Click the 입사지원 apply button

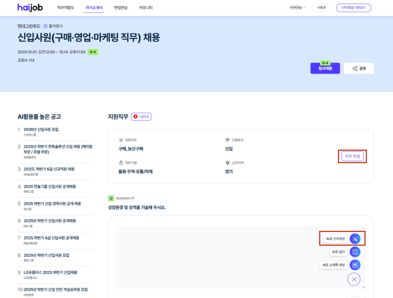(325, 68)
